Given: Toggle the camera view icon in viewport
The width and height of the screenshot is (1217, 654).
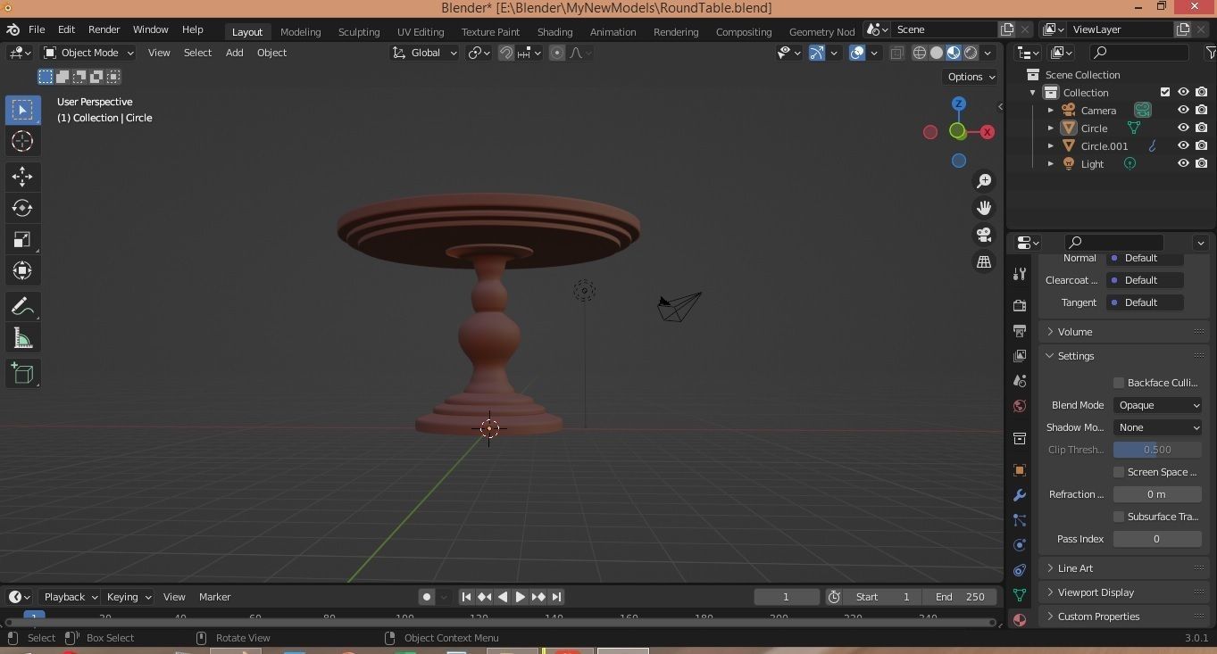Looking at the screenshot, I should click(983, 235).
